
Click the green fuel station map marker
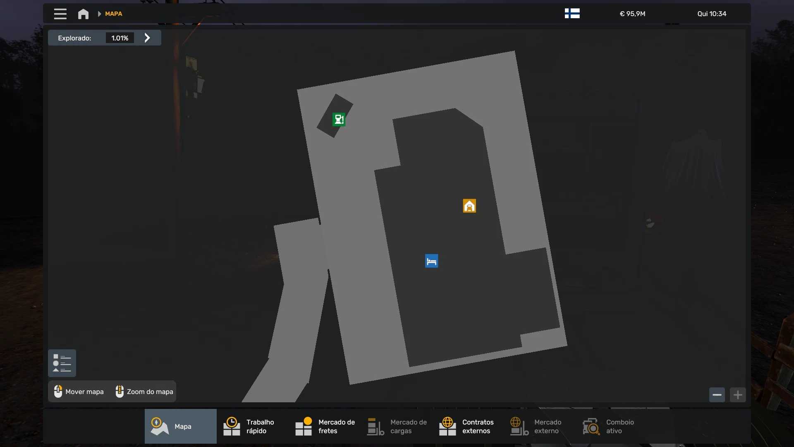[339, 120]
